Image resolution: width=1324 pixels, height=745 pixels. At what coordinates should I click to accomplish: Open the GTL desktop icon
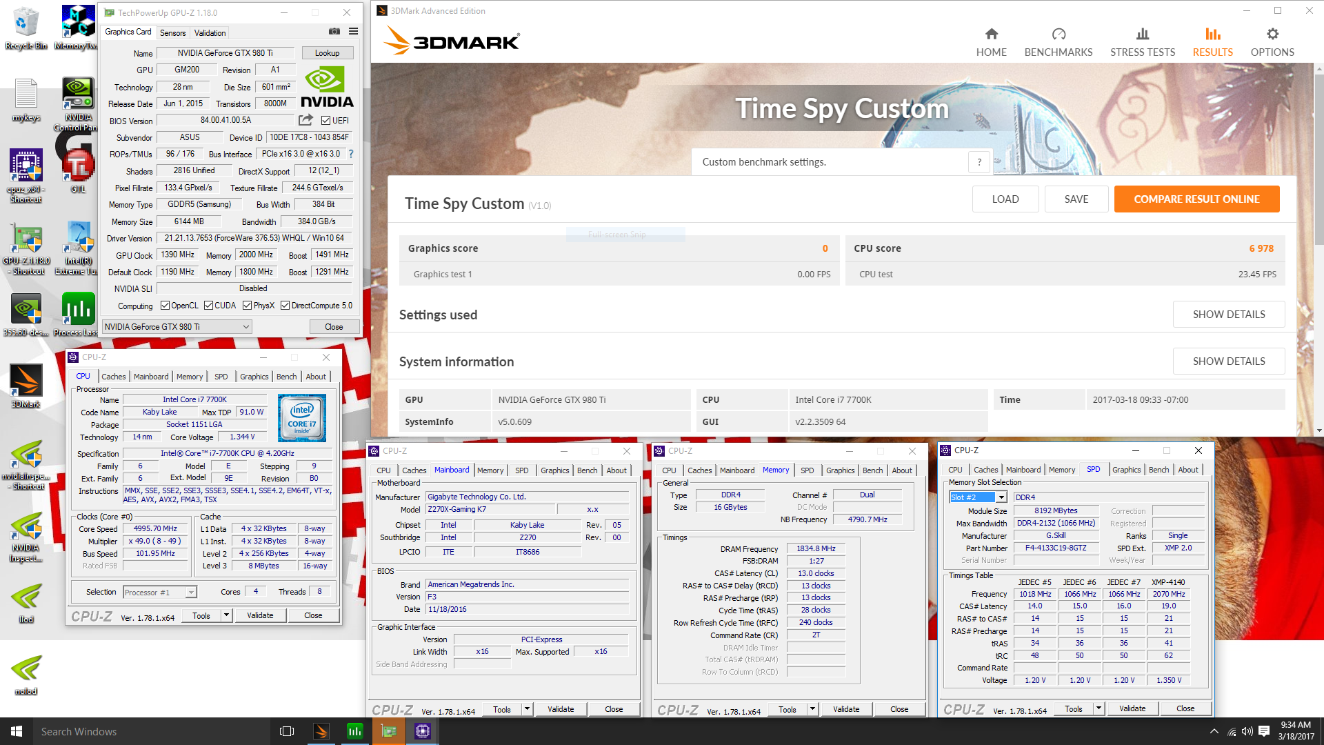point(78,170)
